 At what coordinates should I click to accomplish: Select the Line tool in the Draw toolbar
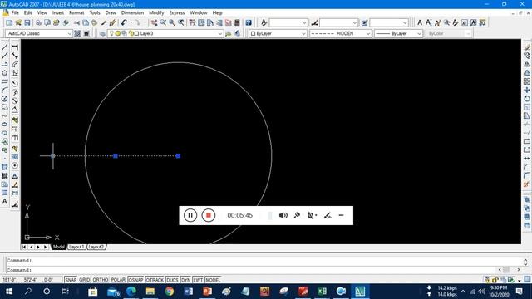coord(5,47)
